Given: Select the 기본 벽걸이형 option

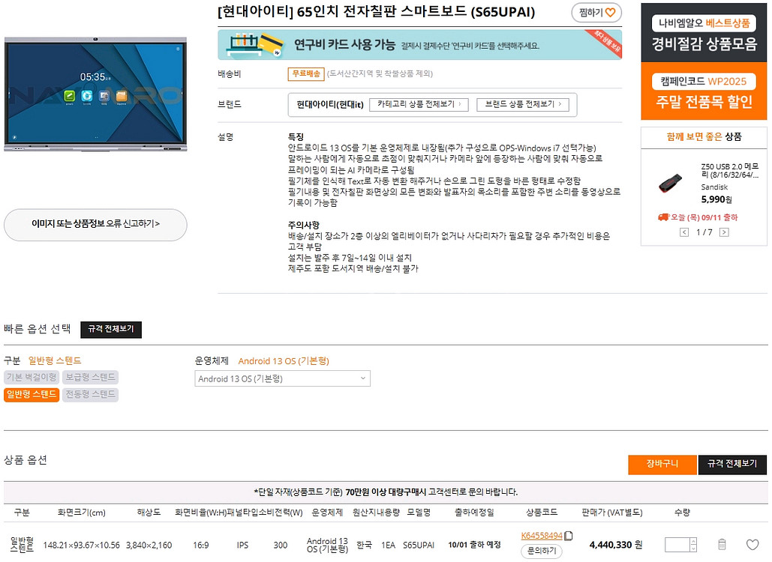Looking at the screenshot, I should click(31, 378).
